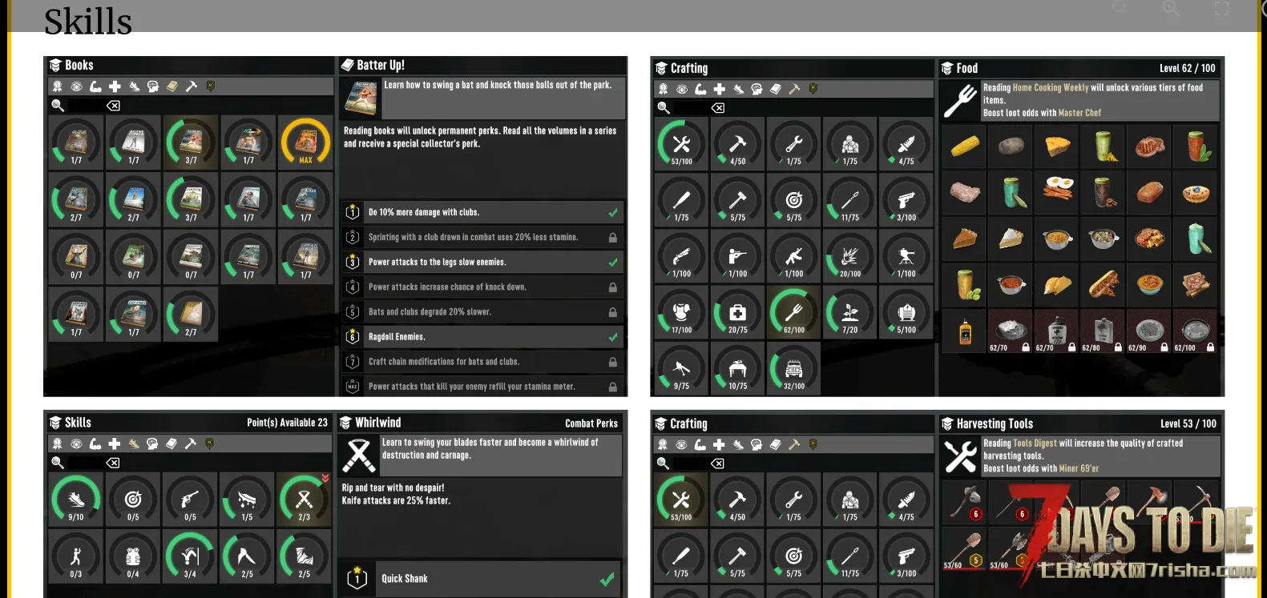
Task: Click checkmark for 10% more club damage
Action: coord(613,212)
